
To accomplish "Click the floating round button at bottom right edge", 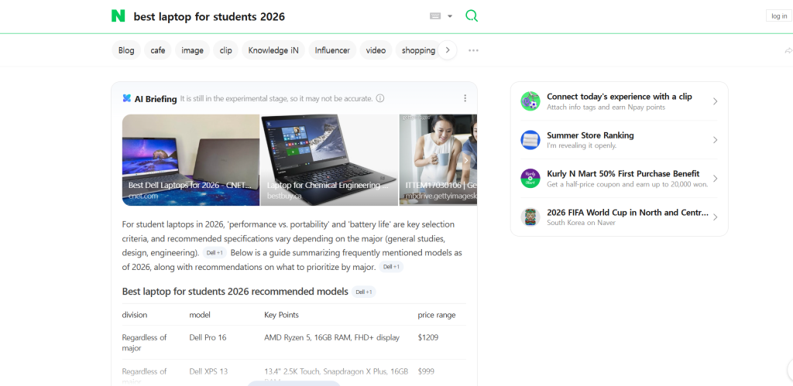I will [791, 370].
